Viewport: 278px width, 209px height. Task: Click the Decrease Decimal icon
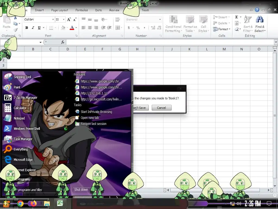click(x=159, y=28)
